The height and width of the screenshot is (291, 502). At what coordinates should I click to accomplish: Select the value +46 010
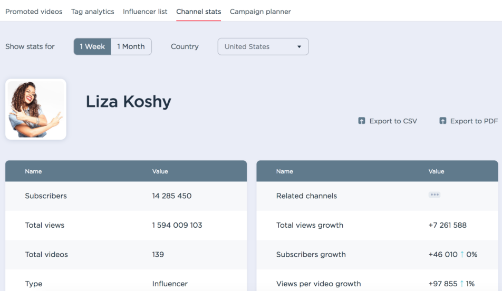coord(443,255)
